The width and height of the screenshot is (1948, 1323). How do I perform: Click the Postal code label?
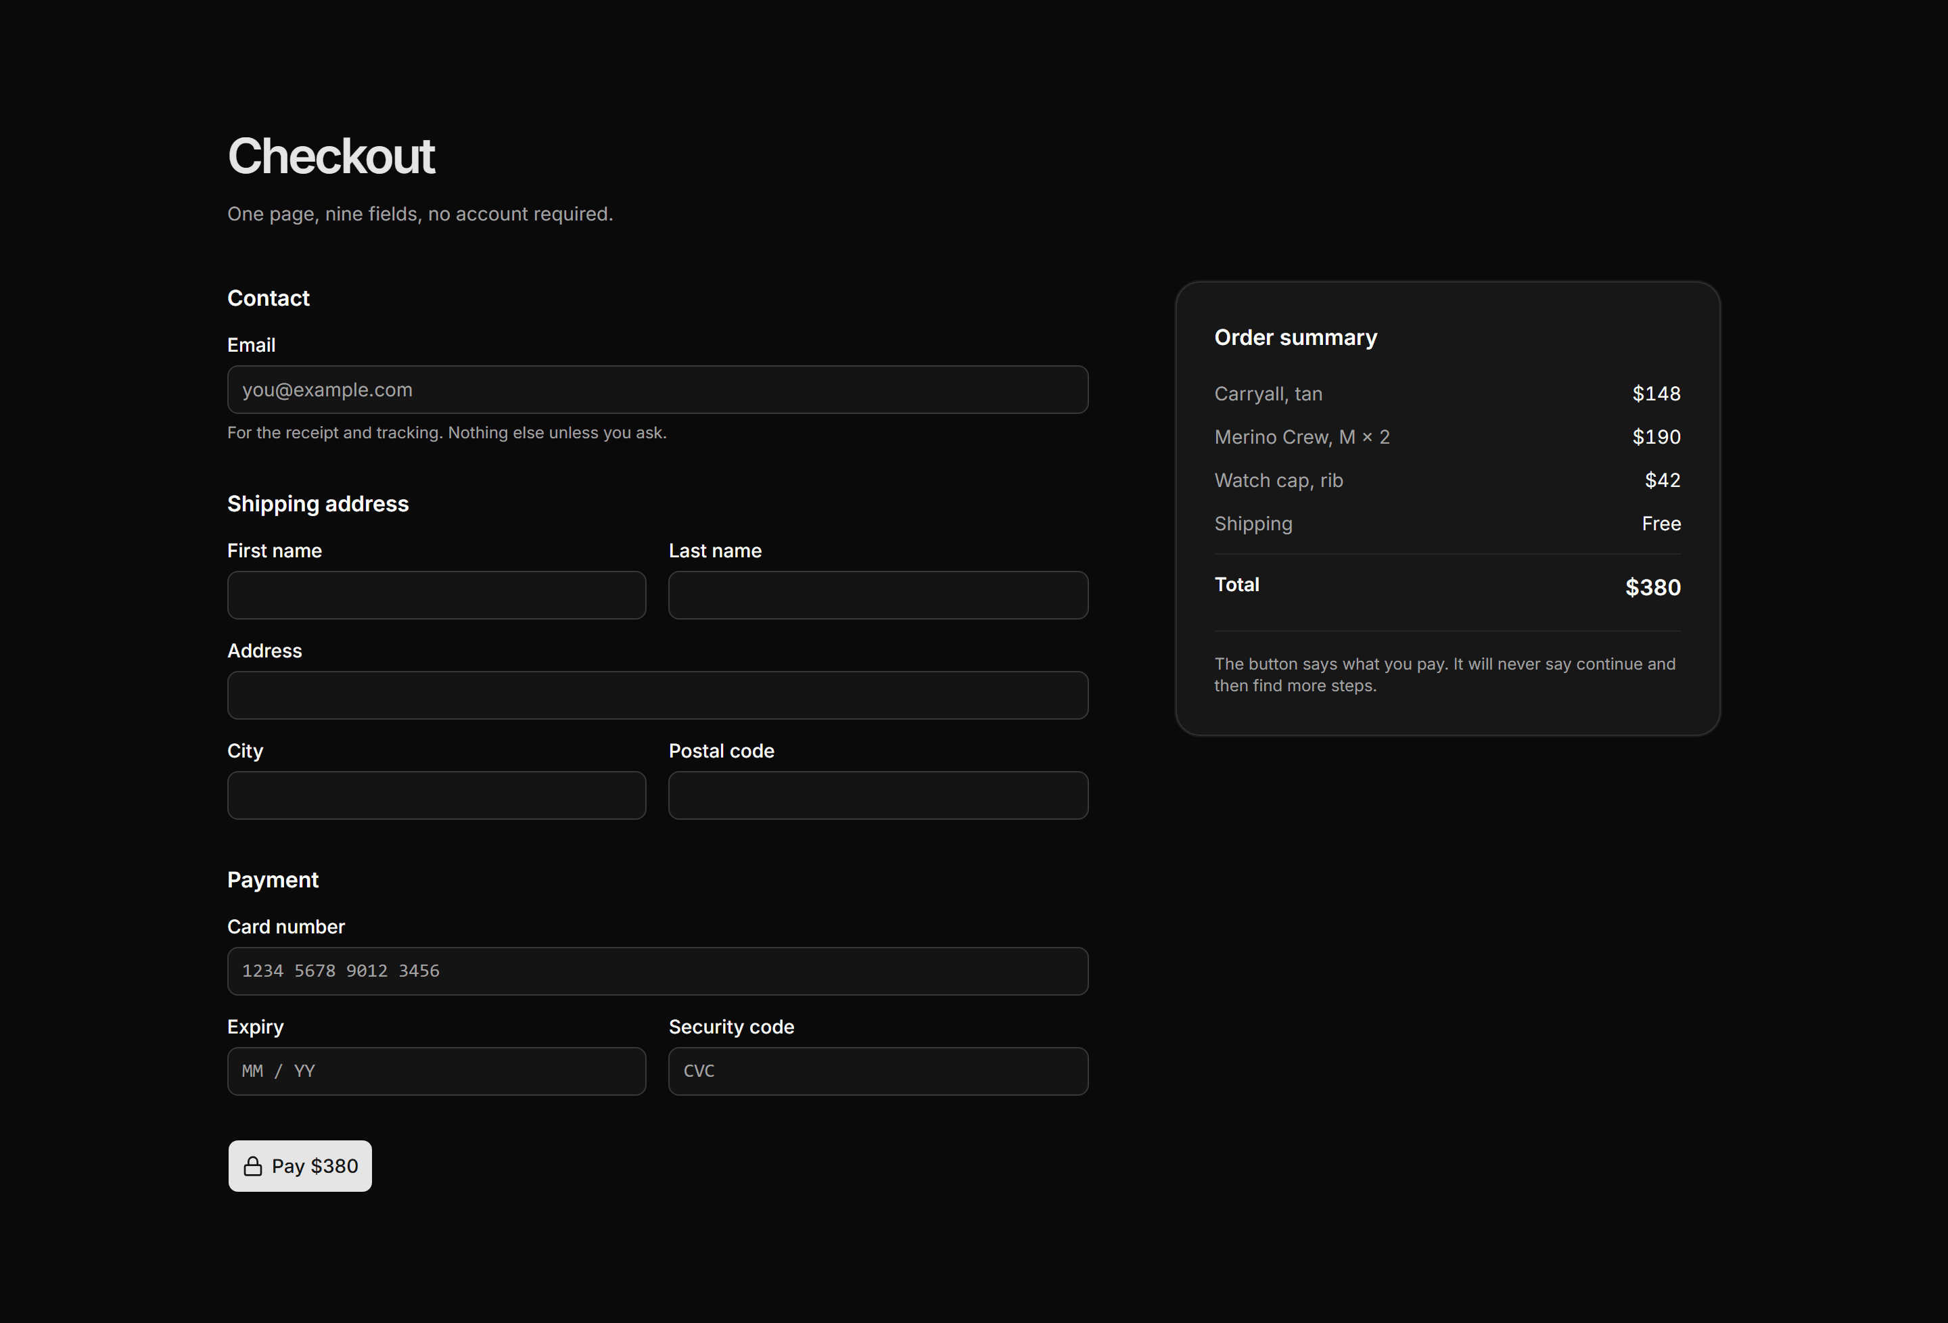(722, 751)
